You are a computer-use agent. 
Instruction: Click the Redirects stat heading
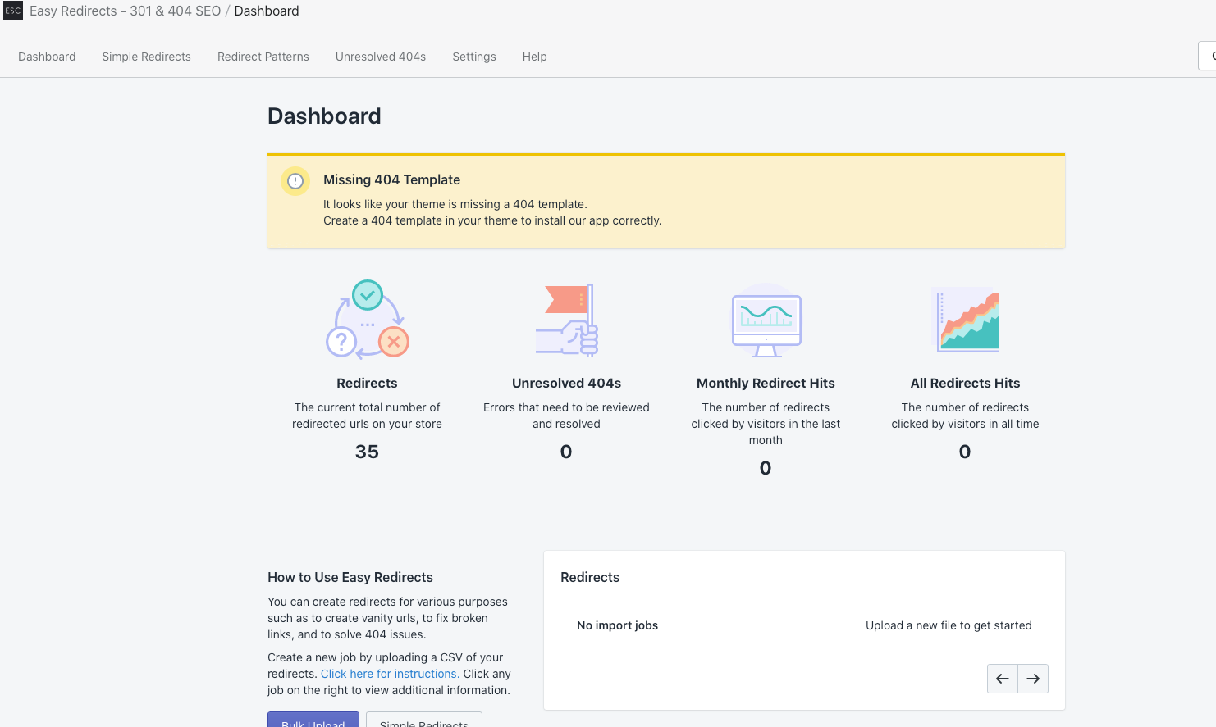pos(367,383)
